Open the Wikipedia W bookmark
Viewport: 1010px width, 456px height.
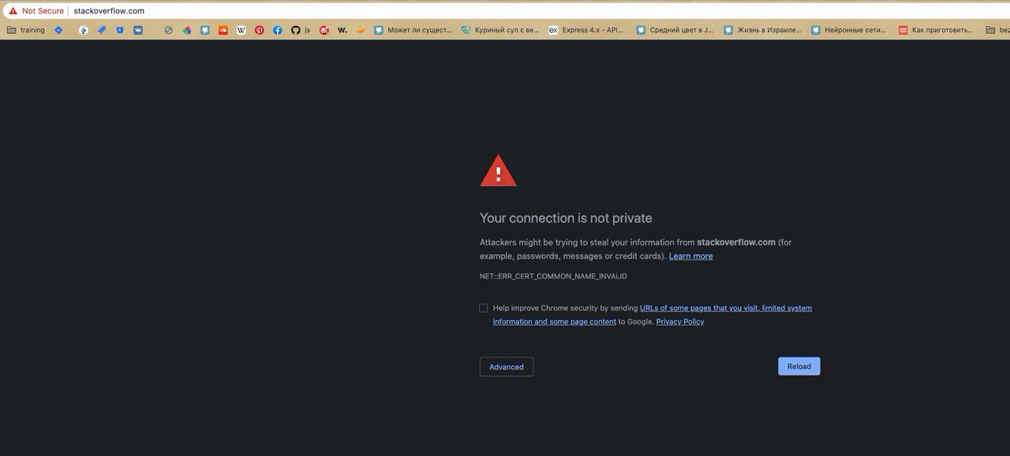click(241, 30)
